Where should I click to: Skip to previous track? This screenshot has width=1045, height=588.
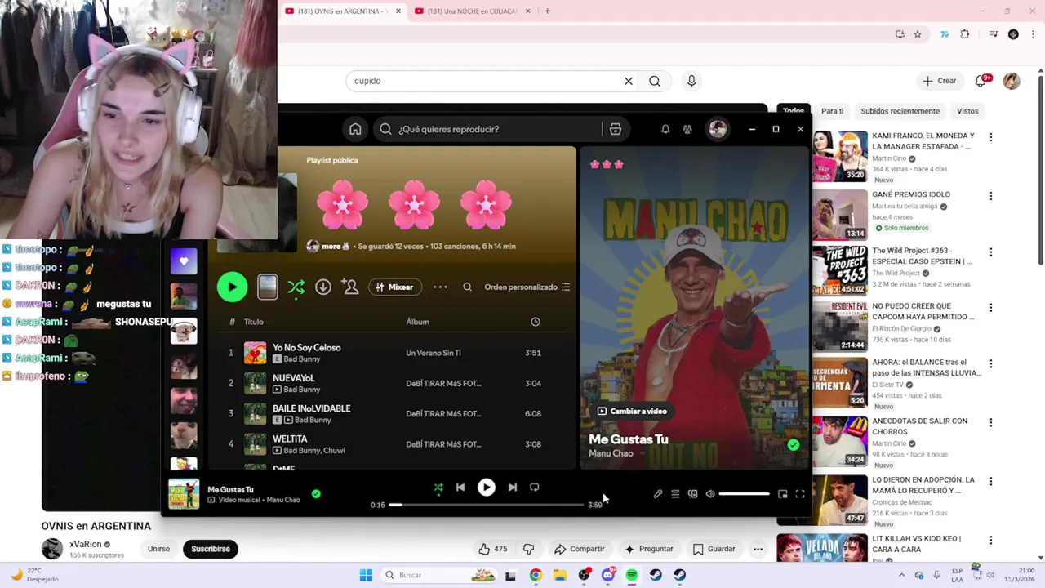460,488
